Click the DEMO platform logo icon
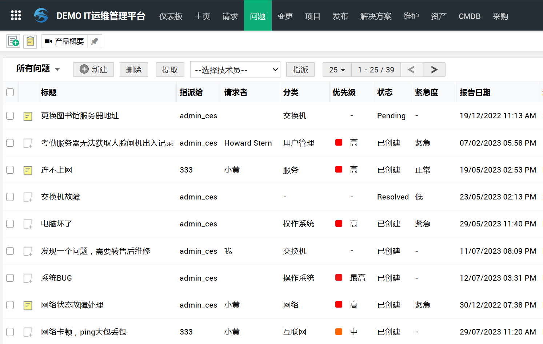Image resolution: width=543 pixels, height=344 pixels. click(41, 15)
